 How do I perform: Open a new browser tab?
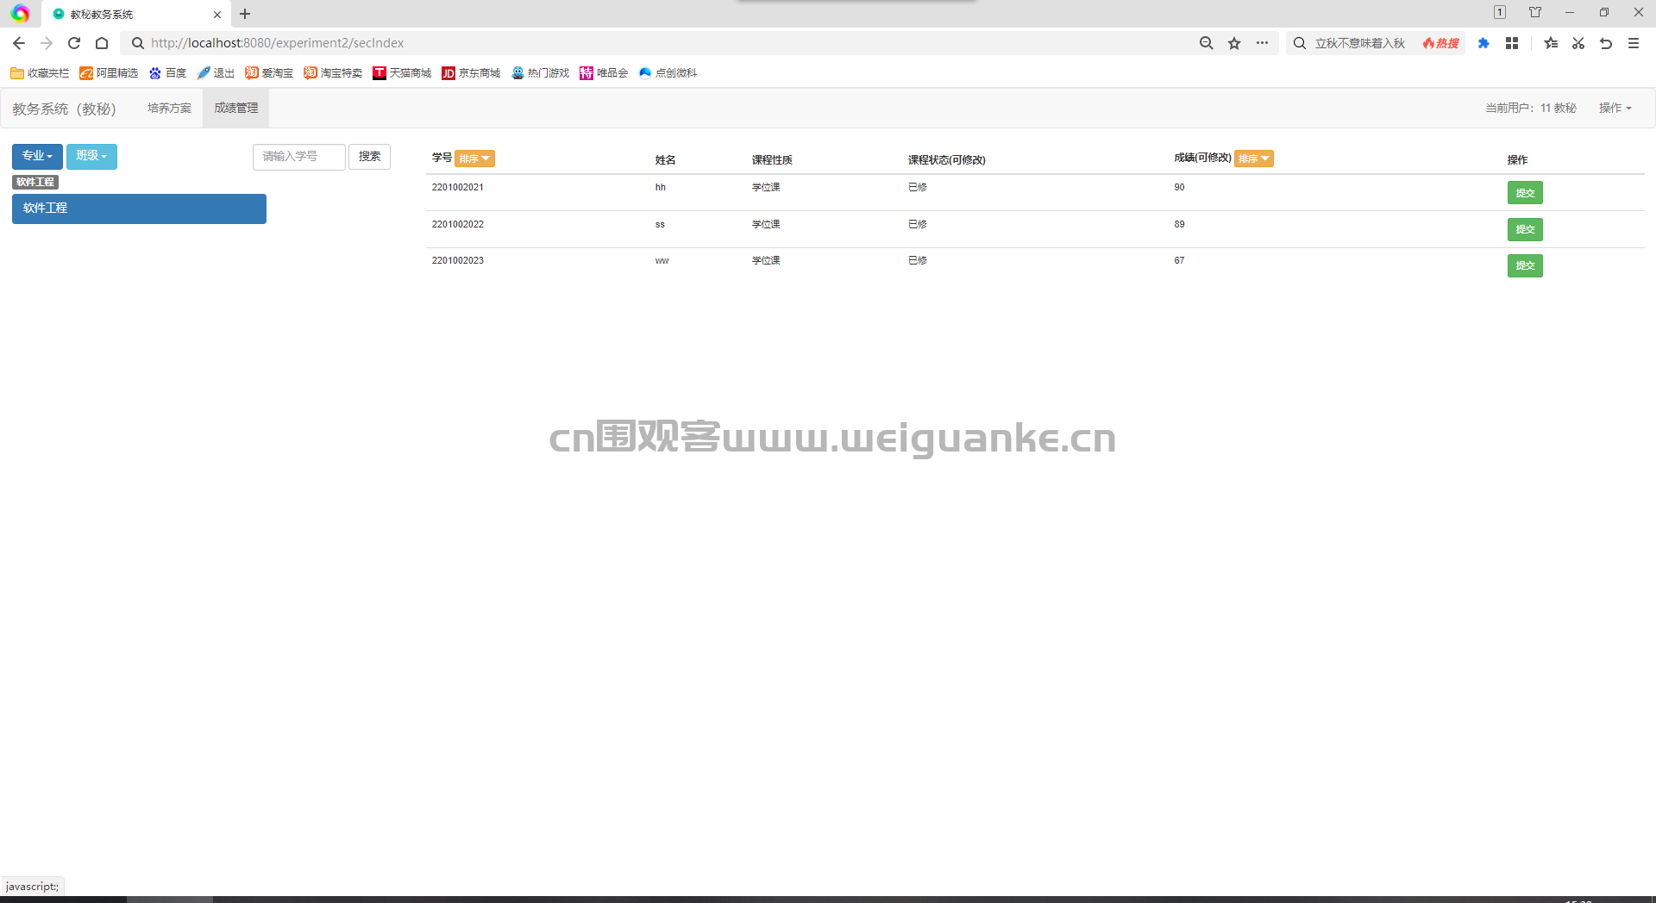245,14
